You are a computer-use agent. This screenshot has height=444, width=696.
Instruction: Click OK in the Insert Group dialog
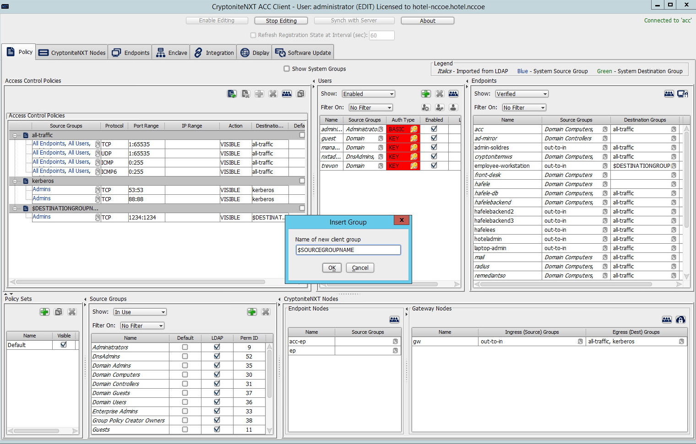tap(332, 268)
